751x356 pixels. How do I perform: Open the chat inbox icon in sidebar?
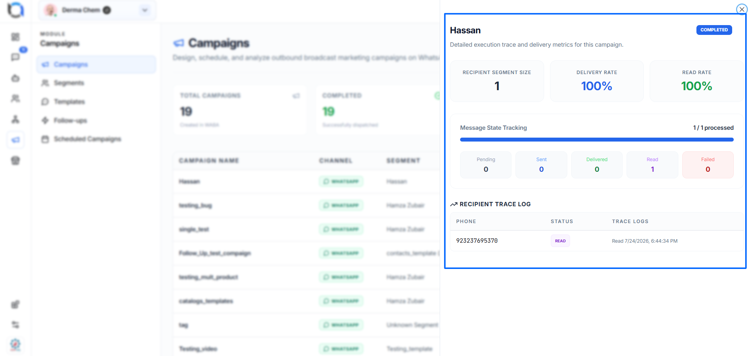click(15, 57)
